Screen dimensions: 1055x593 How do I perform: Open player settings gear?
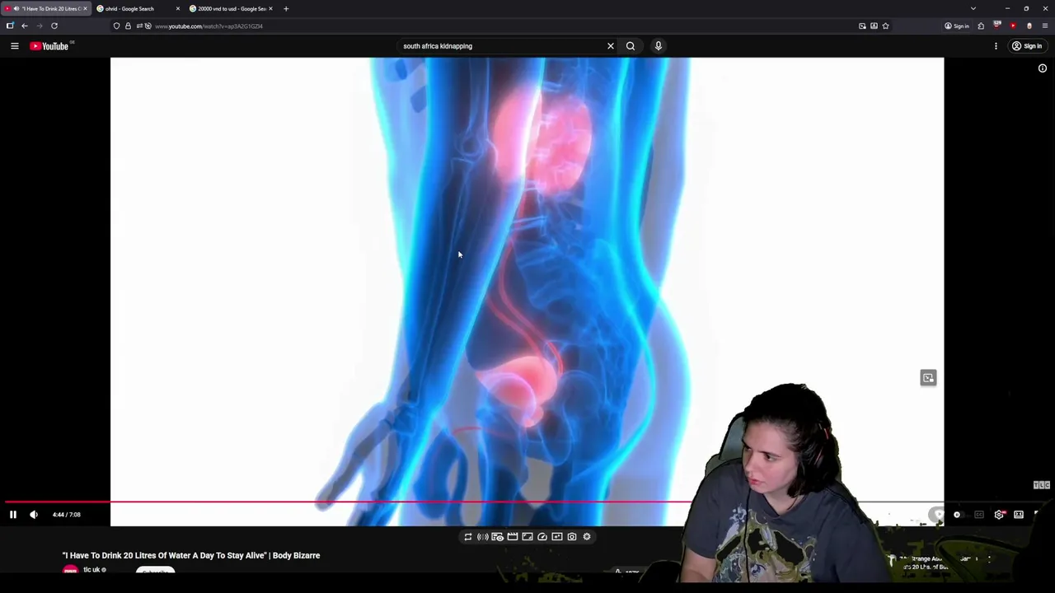coord(1000,515)
